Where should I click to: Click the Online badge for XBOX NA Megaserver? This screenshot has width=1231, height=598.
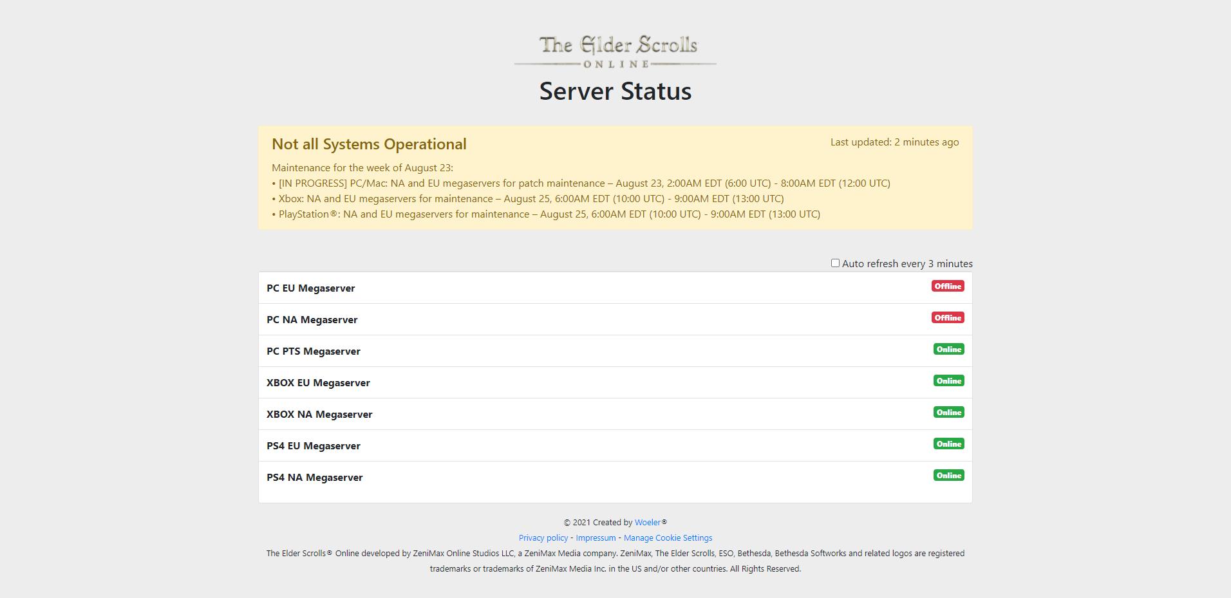[x=949, y=412]
